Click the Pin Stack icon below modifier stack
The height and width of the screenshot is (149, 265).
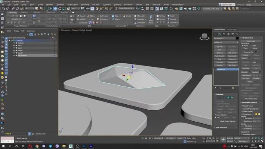click(x=215, y=88)
